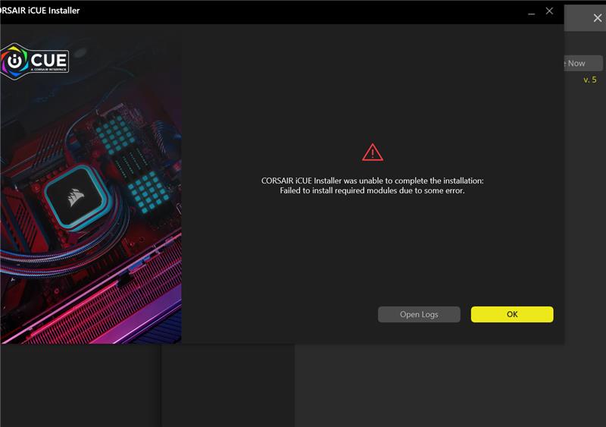Click the empty installer title bar area
606x427 pixels.
(x=303, y=11)
